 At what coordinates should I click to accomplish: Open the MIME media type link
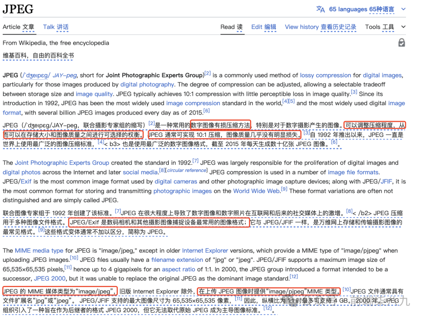tap(39, 250)
